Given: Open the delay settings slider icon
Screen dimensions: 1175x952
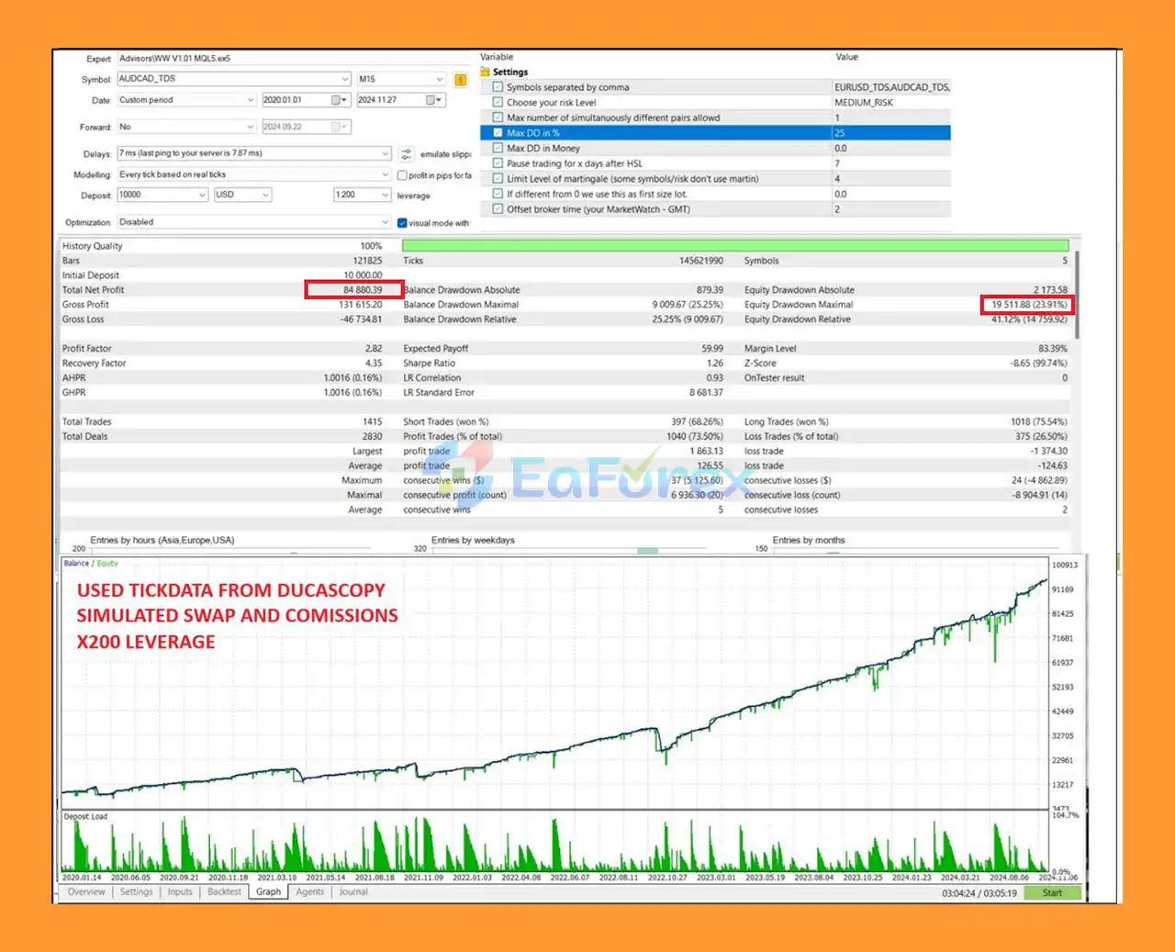Looking at the screenshot, I should click(x=406, y=154).
